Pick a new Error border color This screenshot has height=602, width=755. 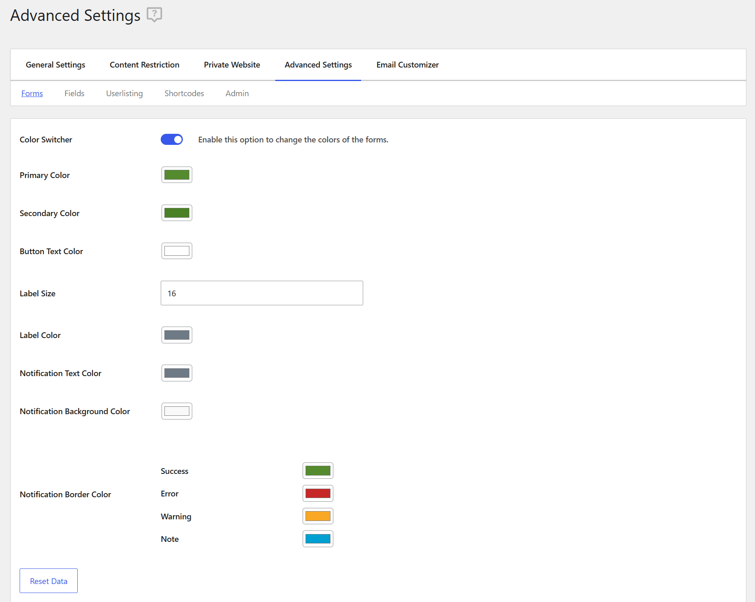tap(318, 493)
